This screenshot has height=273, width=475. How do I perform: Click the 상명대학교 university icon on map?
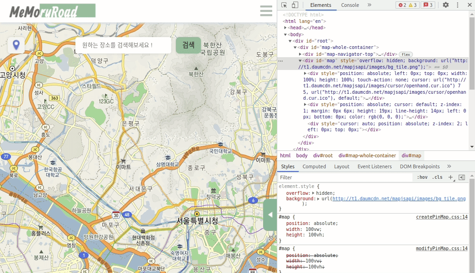168,157
